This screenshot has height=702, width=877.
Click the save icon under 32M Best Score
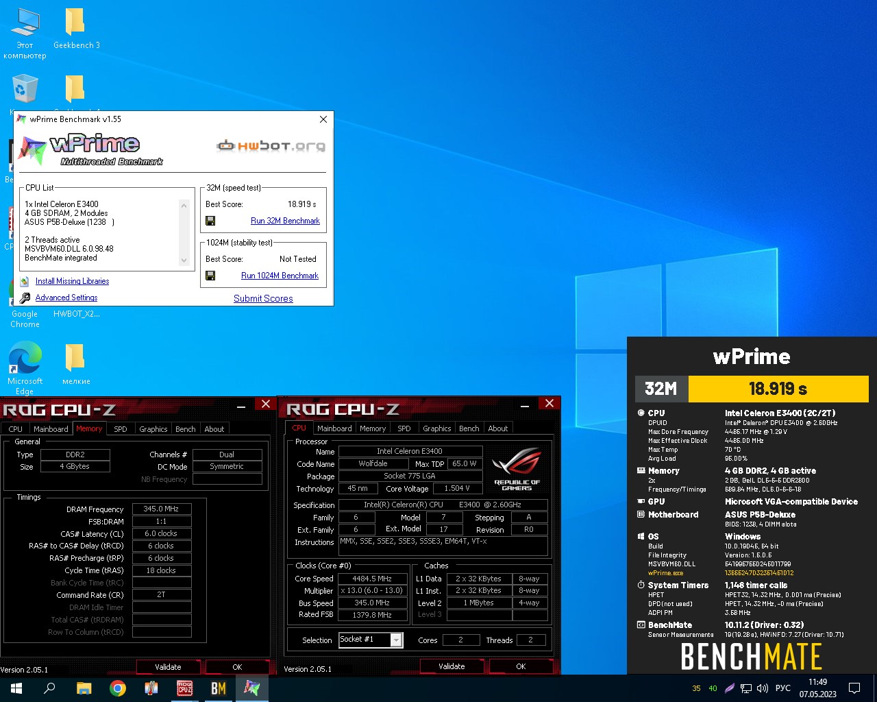pos(210,221)
